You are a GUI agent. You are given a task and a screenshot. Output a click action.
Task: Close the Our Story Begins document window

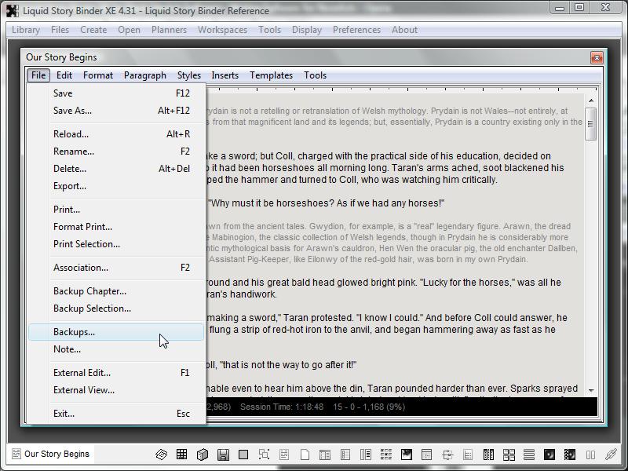pos(597,57)
